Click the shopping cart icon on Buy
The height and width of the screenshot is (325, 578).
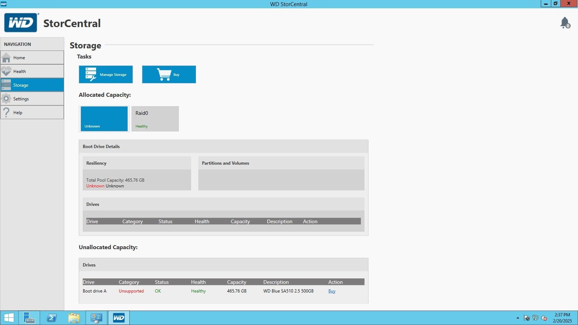click(164, 74)
